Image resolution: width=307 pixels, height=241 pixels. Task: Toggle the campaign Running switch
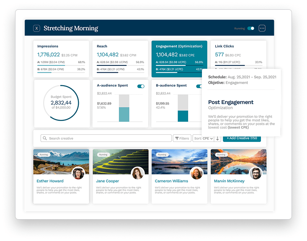pos(251,29)
